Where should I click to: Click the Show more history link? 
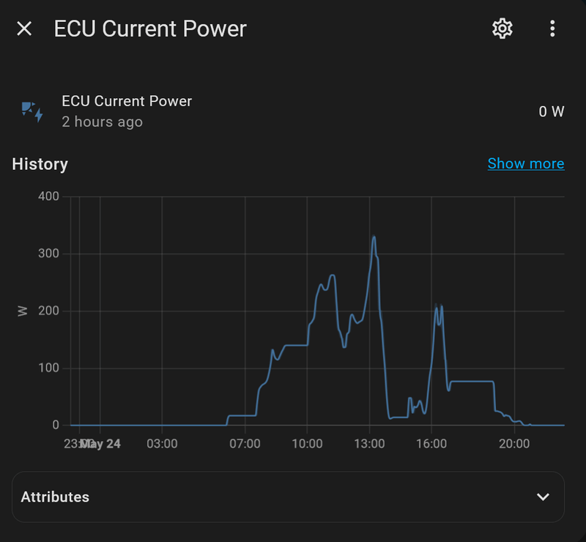click(525, 163)
